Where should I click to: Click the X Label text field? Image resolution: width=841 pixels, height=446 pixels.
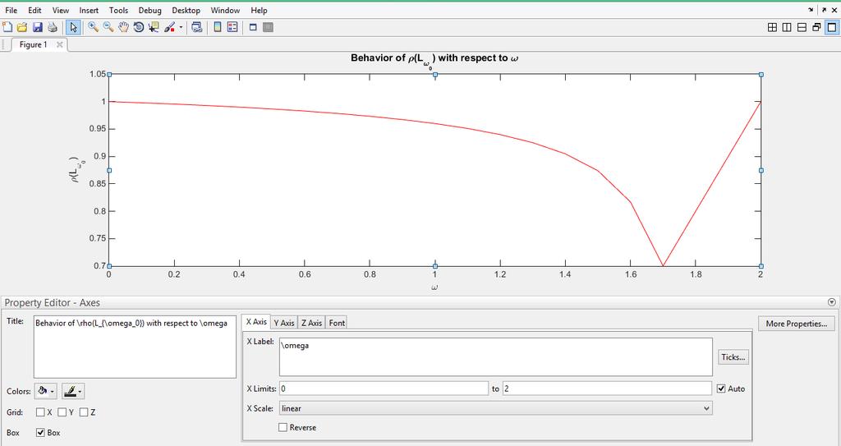(496, 357)
